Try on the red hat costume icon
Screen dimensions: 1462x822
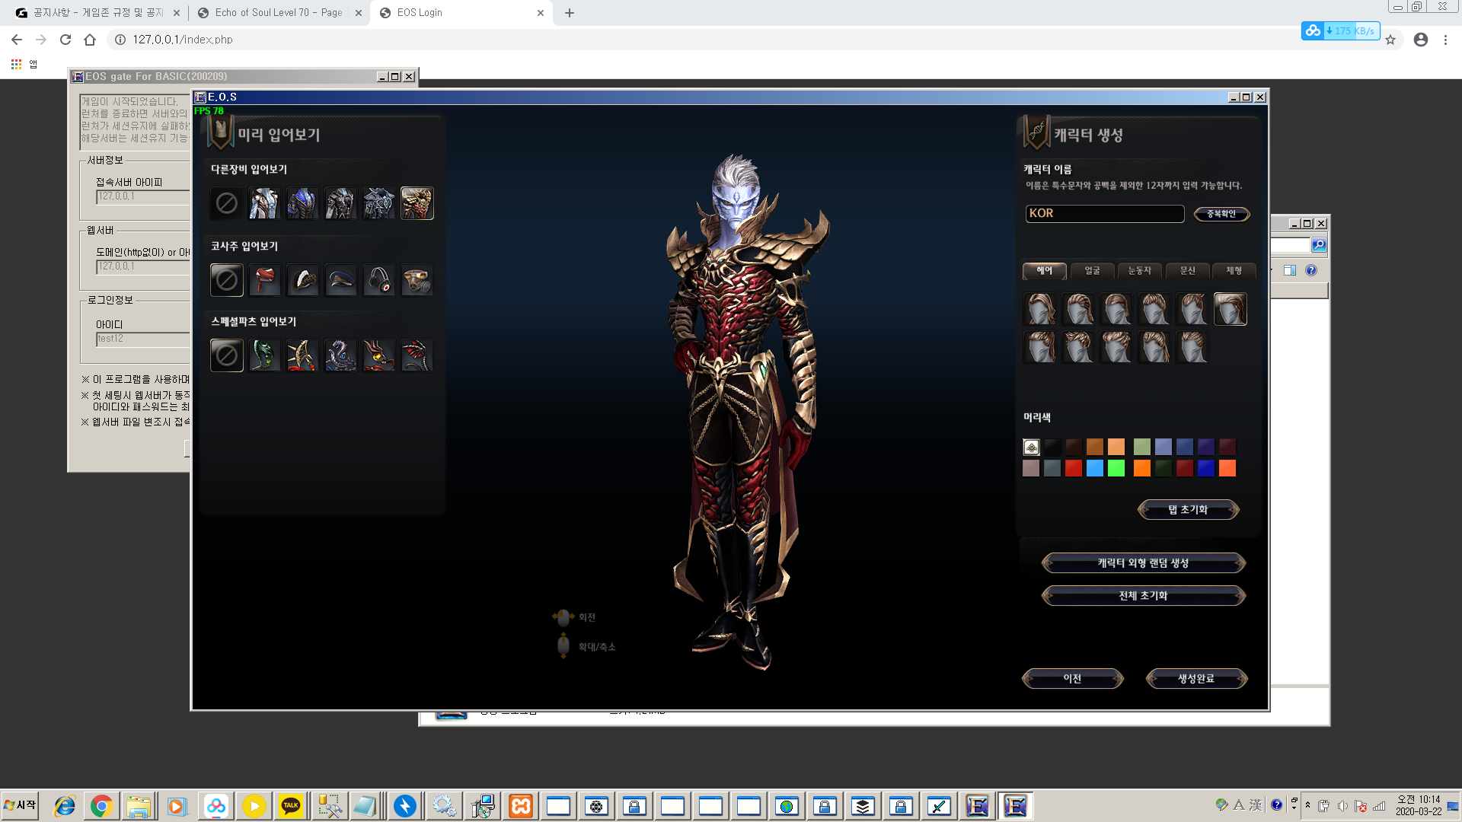pos(264,280)
